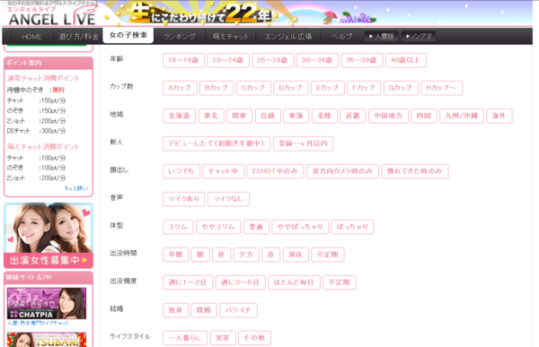Toggle the 30〜34歳 age filter
Viewport: 539px width, 347px height.
coord(317,60)
